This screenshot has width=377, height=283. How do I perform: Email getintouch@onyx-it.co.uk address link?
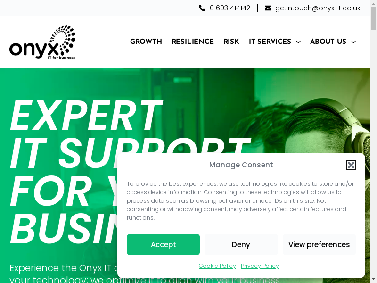[318, 8]
